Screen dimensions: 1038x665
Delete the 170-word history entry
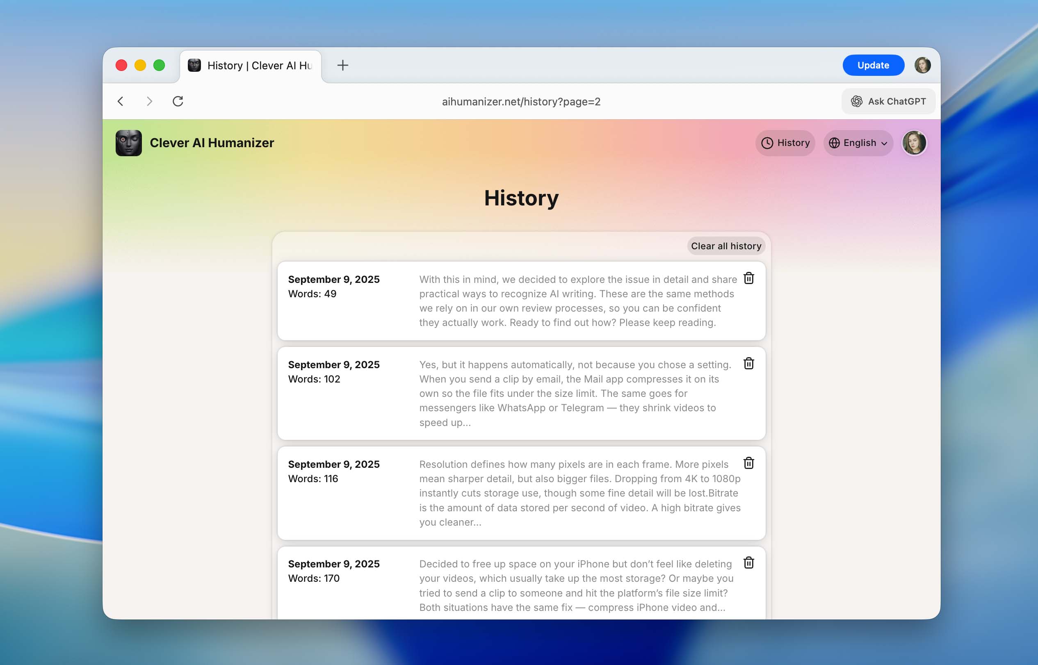pos(748,563)
